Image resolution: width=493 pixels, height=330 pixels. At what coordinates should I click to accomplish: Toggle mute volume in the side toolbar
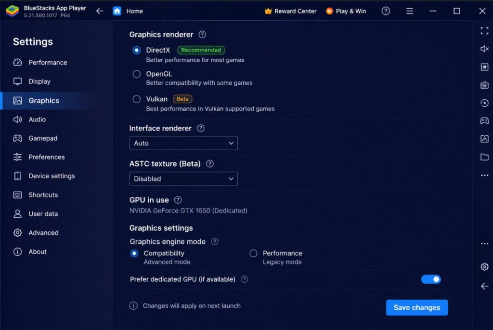click(484, 49)
